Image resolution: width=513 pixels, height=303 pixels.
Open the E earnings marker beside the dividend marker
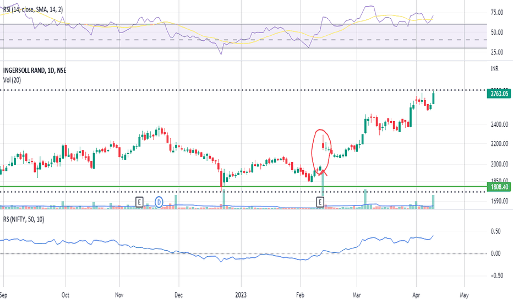pos(139,202)
